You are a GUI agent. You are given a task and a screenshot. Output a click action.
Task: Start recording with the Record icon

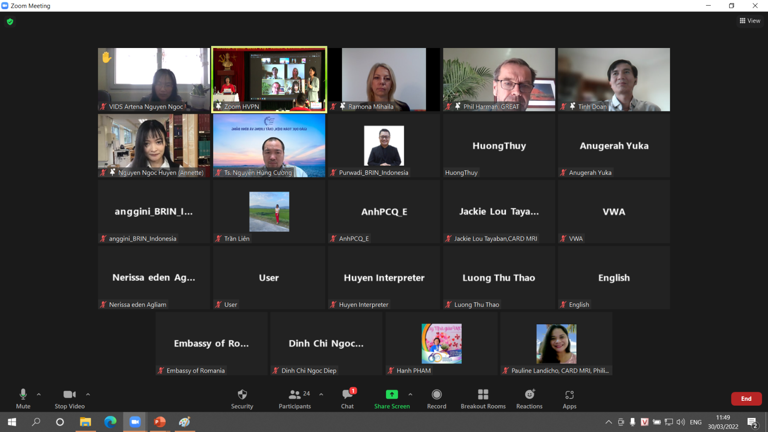[x=436, y=395]
